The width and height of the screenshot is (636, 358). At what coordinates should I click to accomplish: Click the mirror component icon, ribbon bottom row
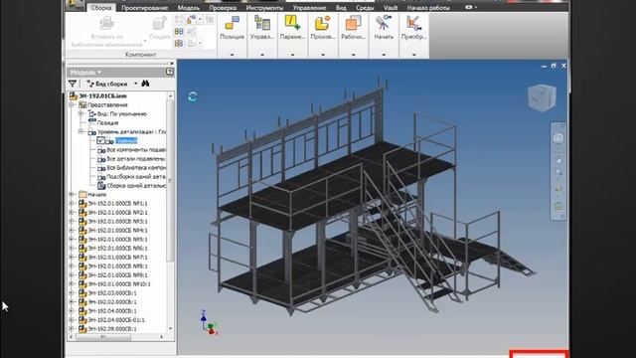tap(179, 43)
